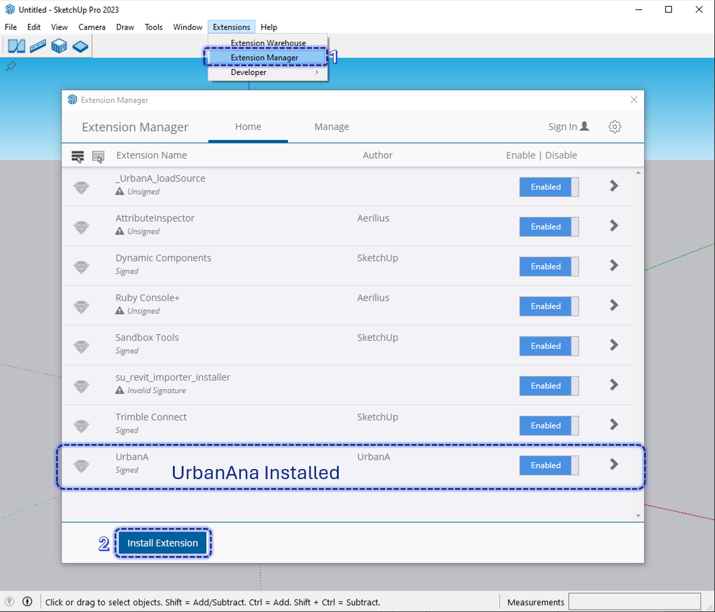Open the Edit menu
The width and height of the screenshot is (715, 612).
coord(34,27)
